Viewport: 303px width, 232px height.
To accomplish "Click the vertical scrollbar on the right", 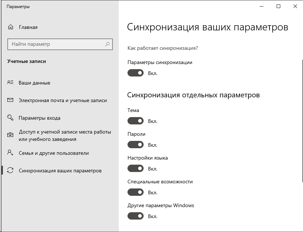I will [302, 121].
